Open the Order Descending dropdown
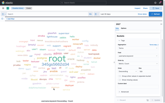This screenshot has width=165, height=103. point(128,72)
